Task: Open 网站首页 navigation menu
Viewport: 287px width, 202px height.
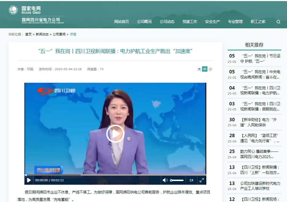Action: (121, 22)
